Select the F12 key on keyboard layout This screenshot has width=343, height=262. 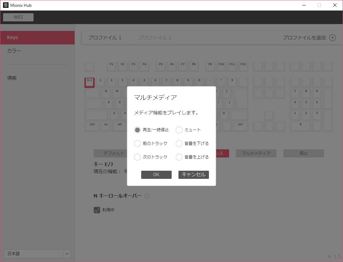click(x=243, y=66)
